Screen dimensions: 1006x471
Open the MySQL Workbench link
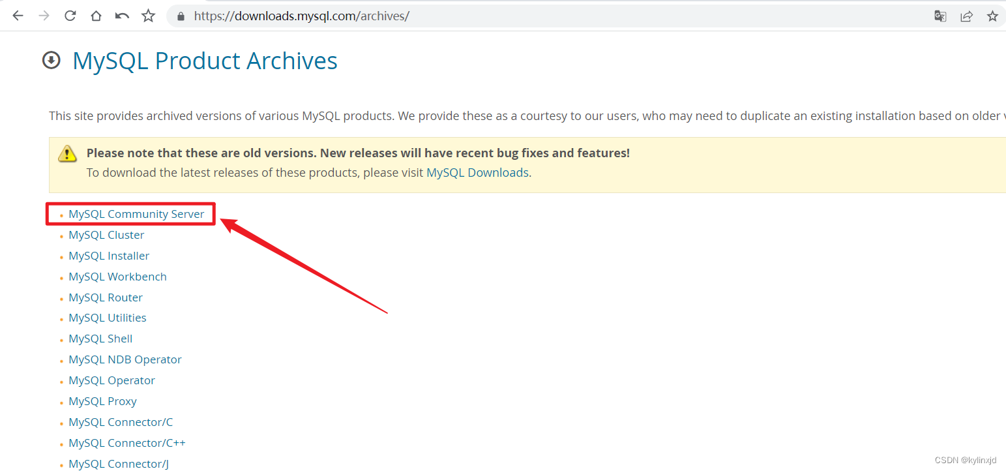(x=117, y=277)
